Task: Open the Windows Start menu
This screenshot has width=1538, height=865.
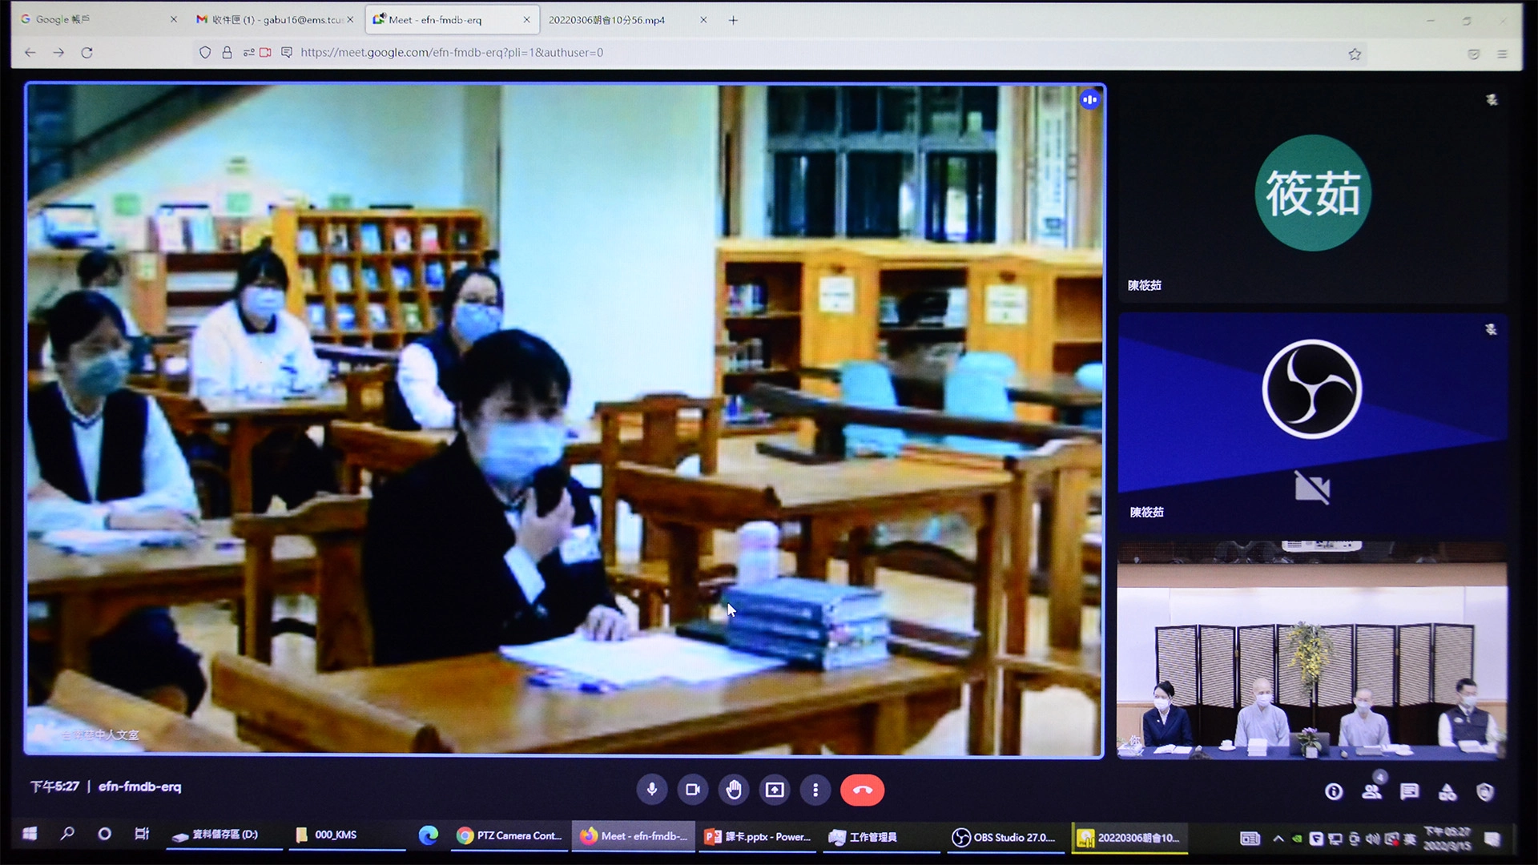Action: [x=30, y=834]
